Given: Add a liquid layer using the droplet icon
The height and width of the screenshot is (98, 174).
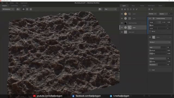Looking at the screenshot, I should coord(131,9).
